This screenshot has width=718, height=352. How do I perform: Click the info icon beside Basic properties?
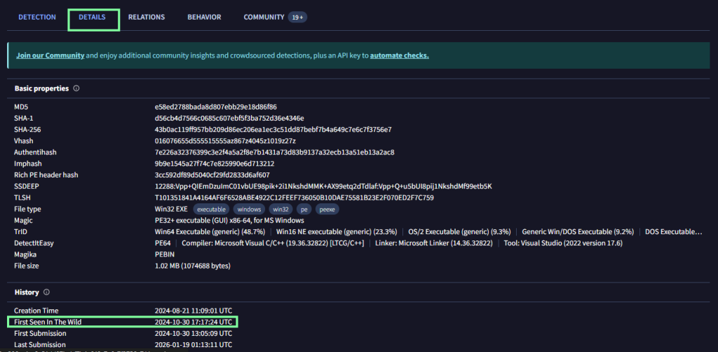coord(76,88)
